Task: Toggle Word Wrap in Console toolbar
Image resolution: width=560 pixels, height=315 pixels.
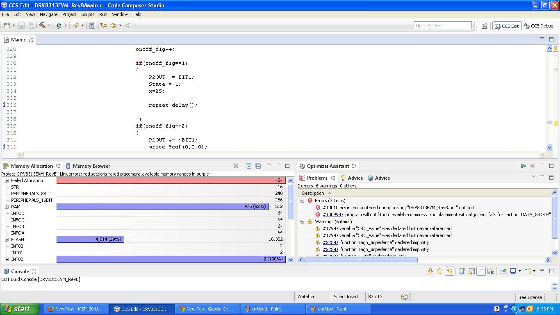Action: [481, 271]
